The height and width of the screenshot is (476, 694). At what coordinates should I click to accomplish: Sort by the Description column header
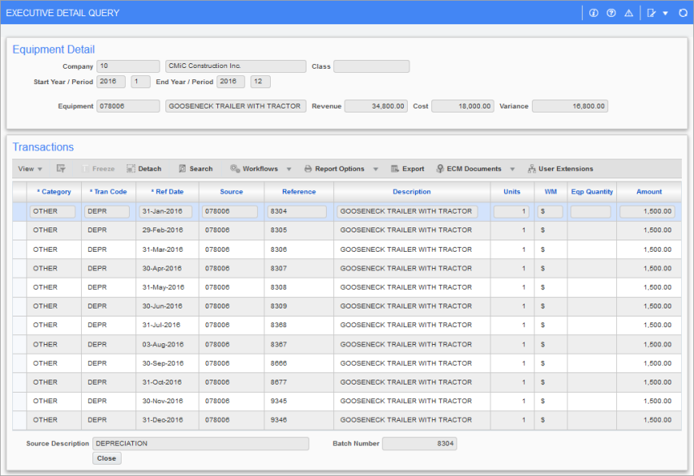[412, 192]
